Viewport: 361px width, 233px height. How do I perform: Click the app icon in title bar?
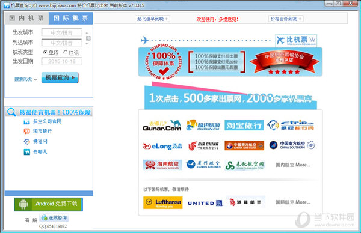tap(7, 5)
